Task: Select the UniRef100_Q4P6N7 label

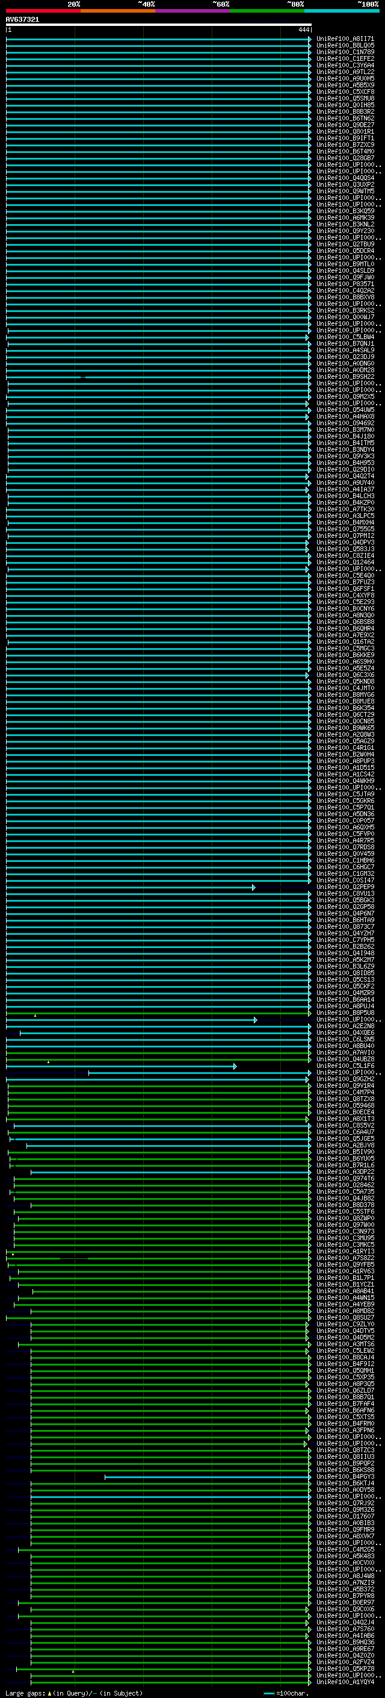Action: [345, 914]
